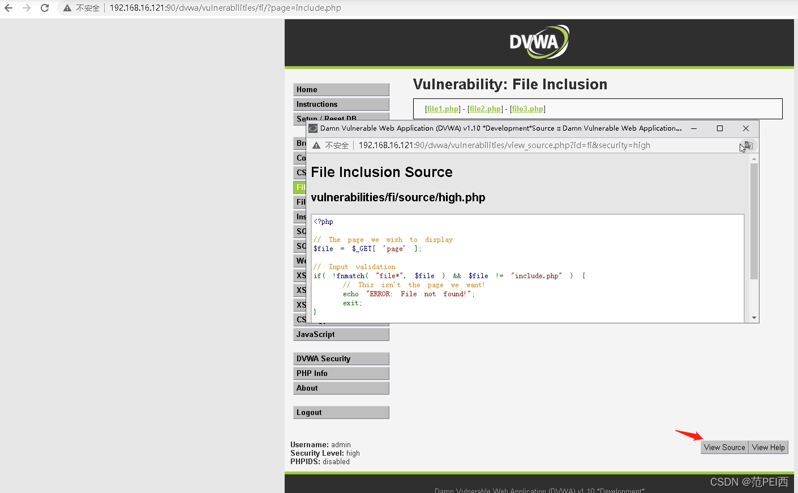Click the Security Level: high text
798x493 pixels.
pos(325,453)
